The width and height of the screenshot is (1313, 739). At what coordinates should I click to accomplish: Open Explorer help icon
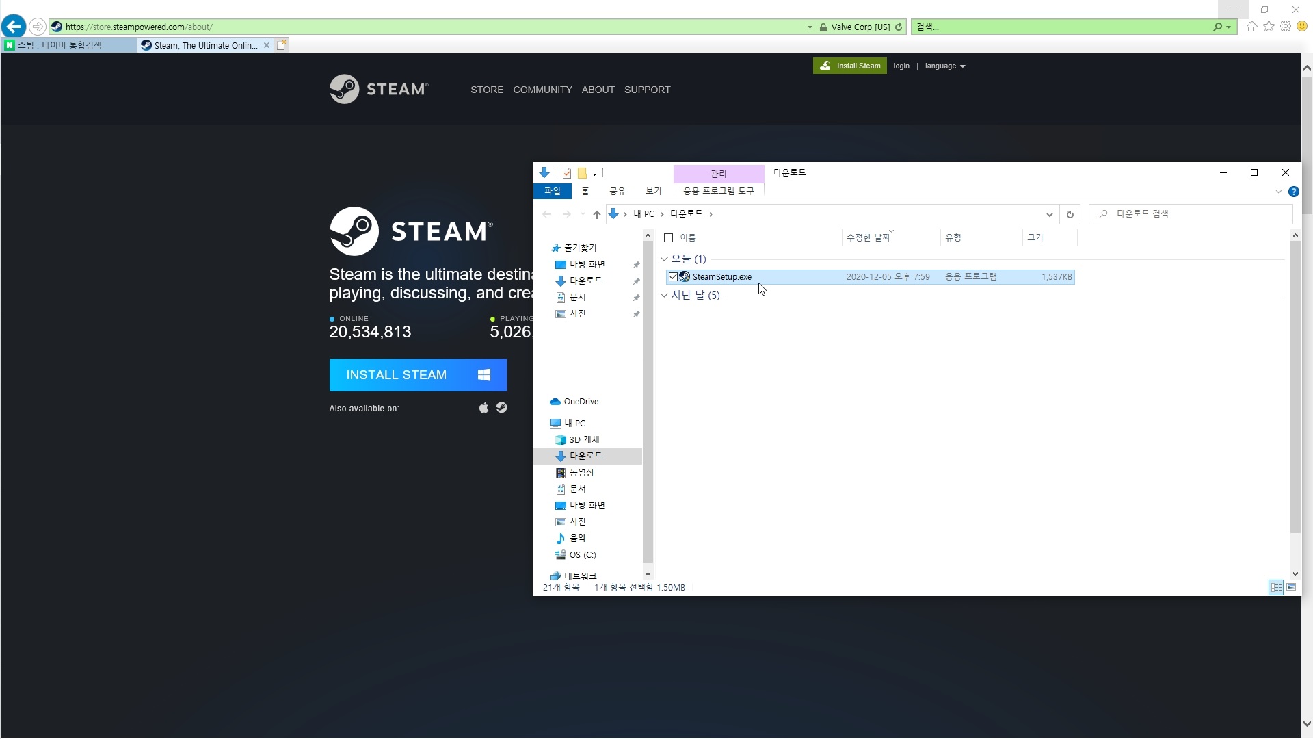coord(1294,192)
